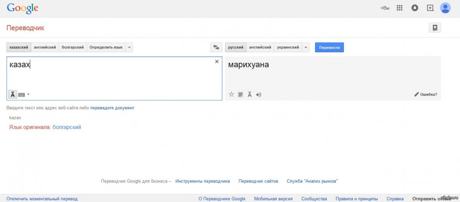Open О Переводчике Google footer link
This screenshot has height=202, width=460.
[222, 199]
